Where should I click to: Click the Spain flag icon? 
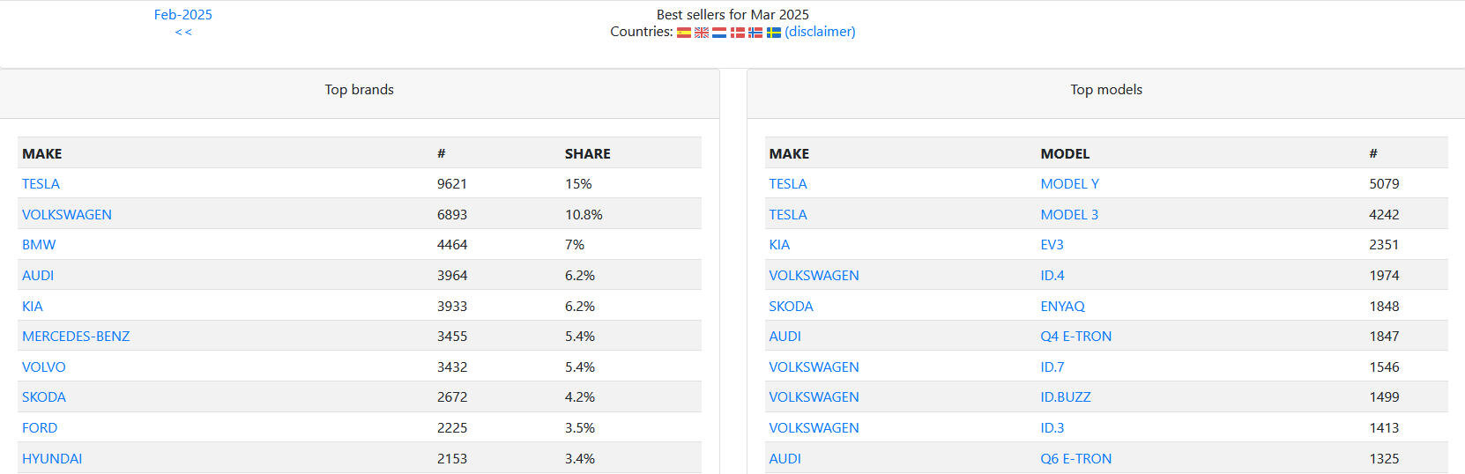point(684,33)
